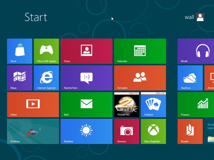The image size is (214, 160).
Task: Open the Weather tile
Action: [86, 131]
